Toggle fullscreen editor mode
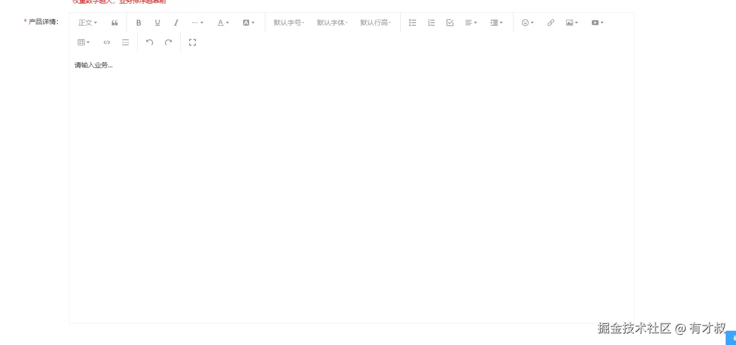 pyautogui.click(x=192, y=42)
